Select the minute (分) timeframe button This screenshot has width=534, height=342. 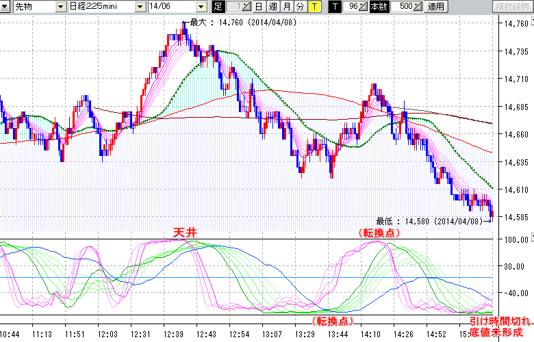click(x=300, y=6)
